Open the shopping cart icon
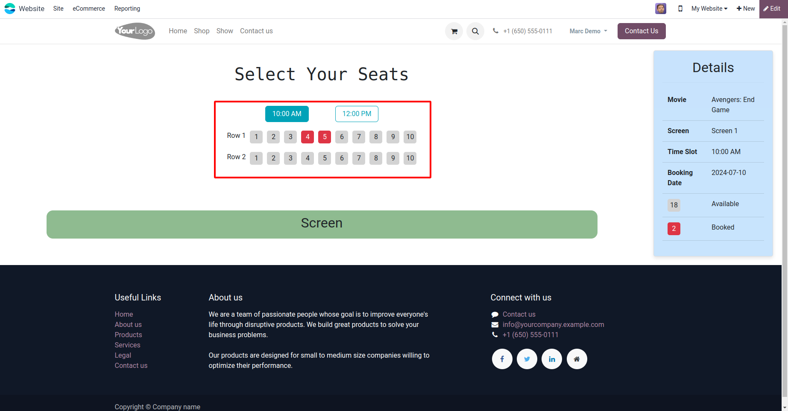 (x=454, y=31)
